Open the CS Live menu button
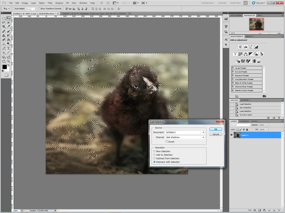The height and width of the screenshot is (213, 285). (258, 3)
